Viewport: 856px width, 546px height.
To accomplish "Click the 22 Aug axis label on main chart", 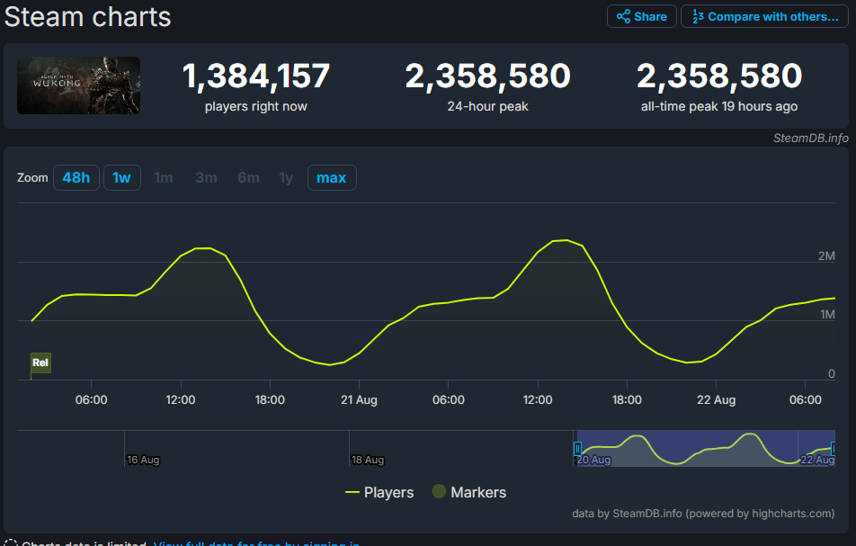I will click(x=716, y=399).
